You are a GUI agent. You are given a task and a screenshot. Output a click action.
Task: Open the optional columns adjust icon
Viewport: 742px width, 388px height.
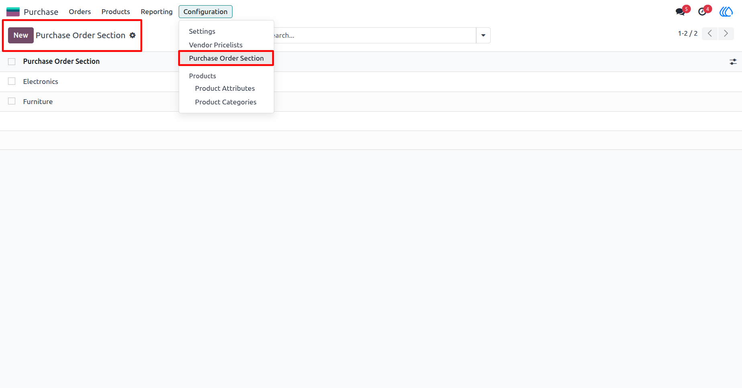(733, 62)
